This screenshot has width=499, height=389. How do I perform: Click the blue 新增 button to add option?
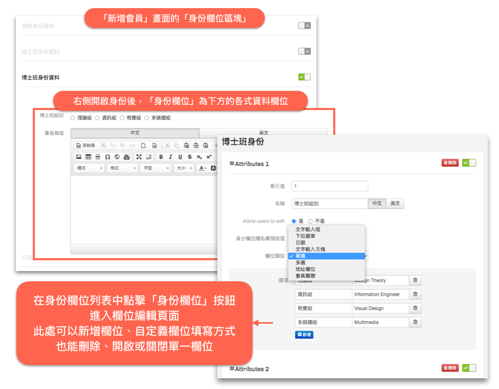click(304, 335)
